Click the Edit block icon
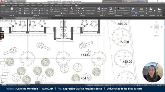 102,11
